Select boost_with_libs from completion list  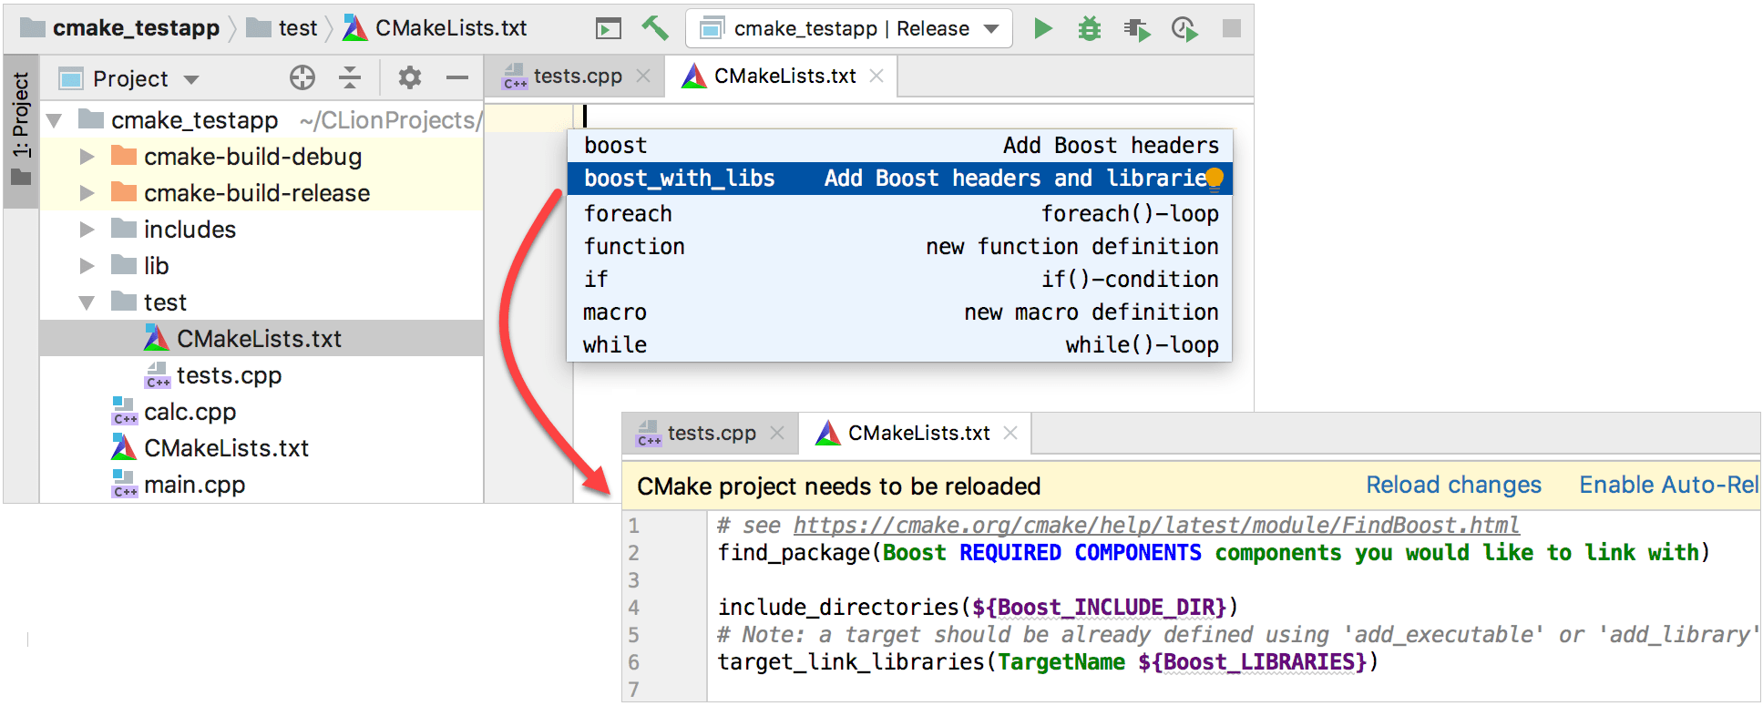click(679, 179)
